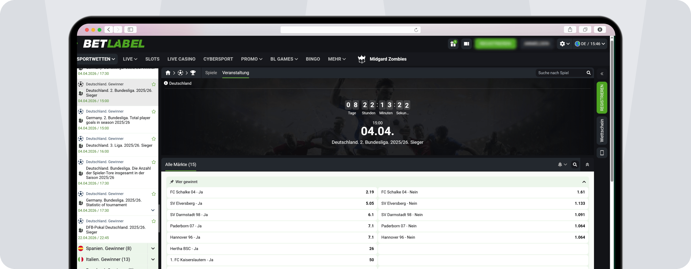Screen dimensions: 691x269
Task: Open the markets search magnifier icon
Action: coord(575,165)
